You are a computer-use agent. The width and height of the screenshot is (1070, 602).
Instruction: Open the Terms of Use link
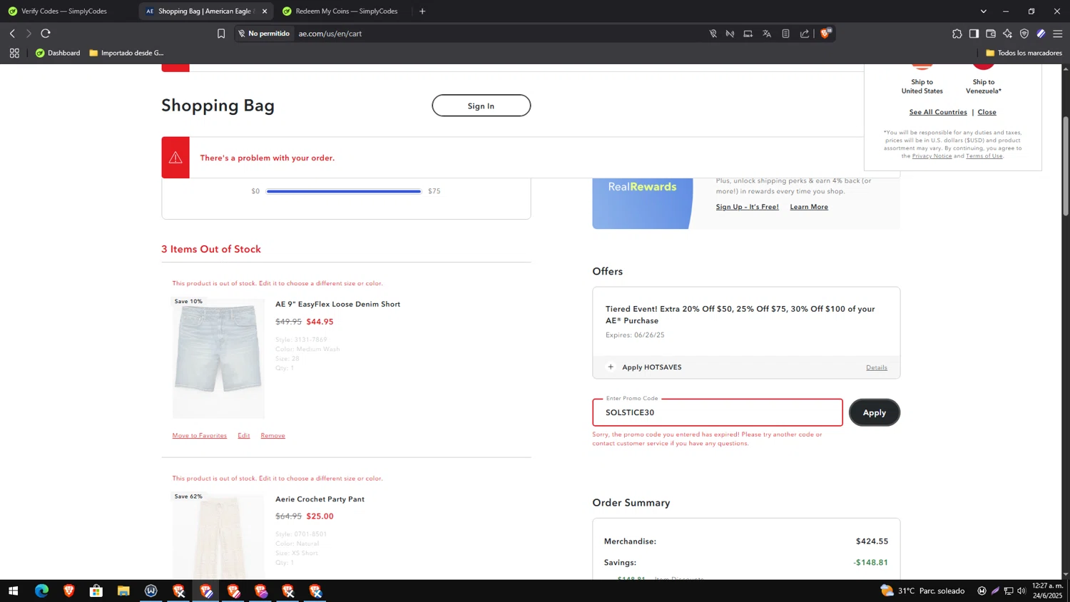coord(984,156)
